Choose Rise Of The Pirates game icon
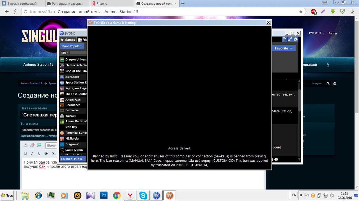The width and height of the screenshot is (359, 201). (62, 71)
